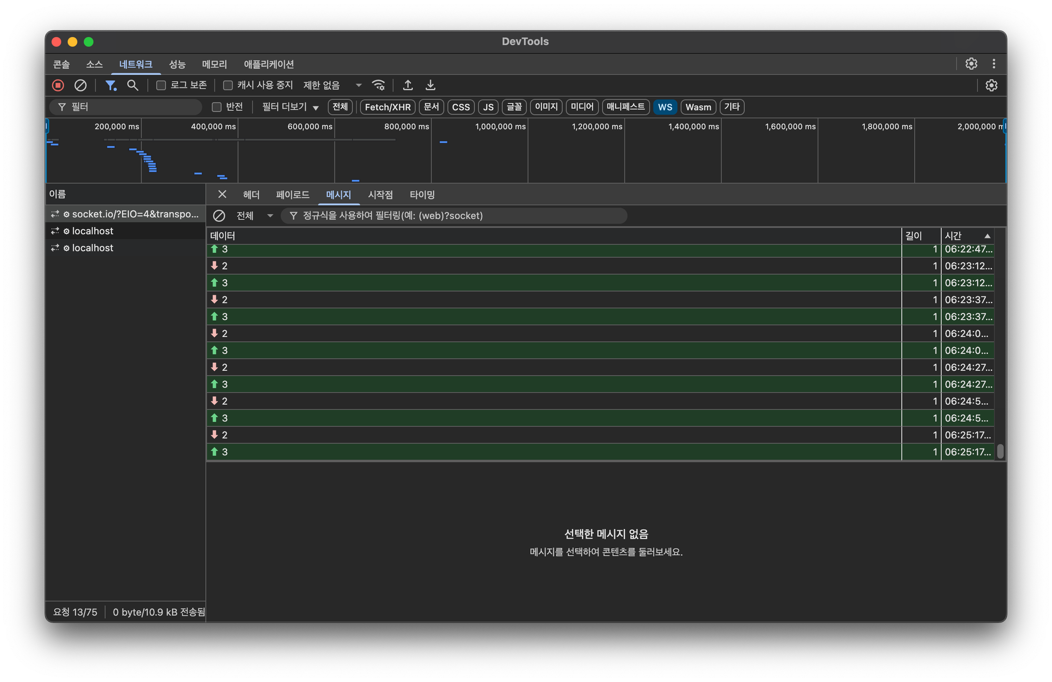Open the 타이밍 detail tab
Image resolution: width=1052 pixels, height=682 pixels.
pyautogui.click(x=422, y=195)
